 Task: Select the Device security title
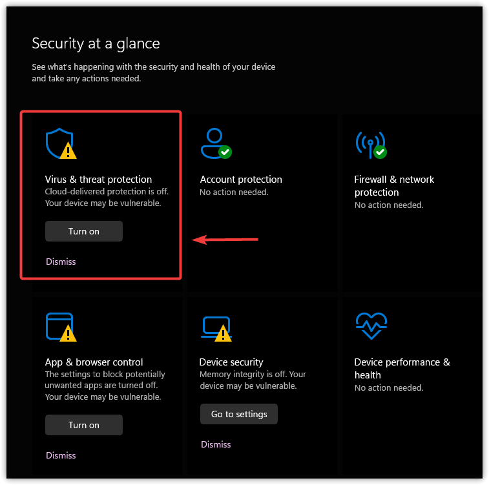click(231, 362)
